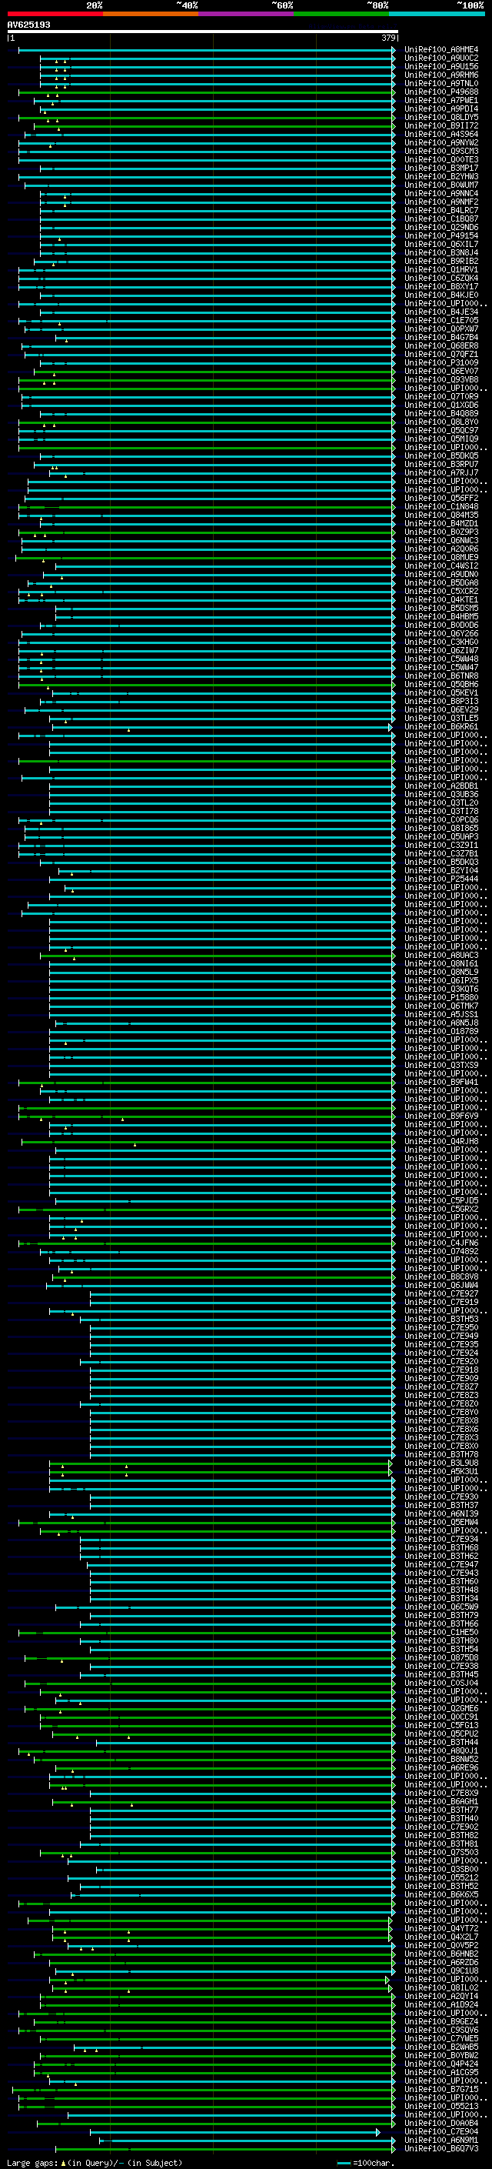Select the hit UniRef100_B3TH78

(440, 1454)
